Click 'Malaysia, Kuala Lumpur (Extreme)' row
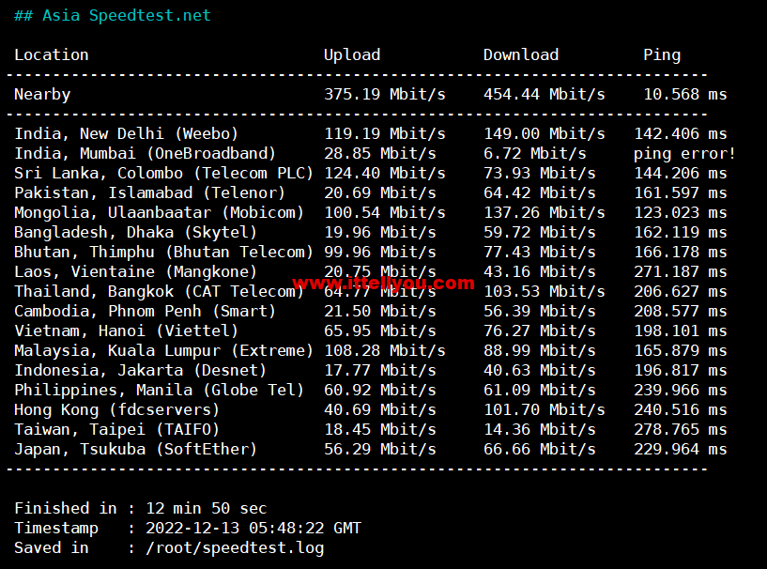Screen dimensions: 767x569 coord(164,351)
